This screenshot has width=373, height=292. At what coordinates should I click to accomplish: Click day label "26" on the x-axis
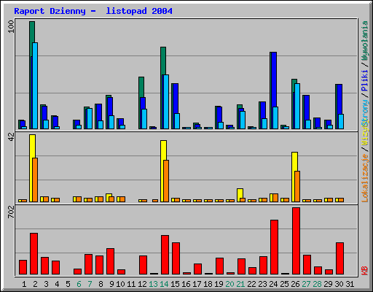(295, 284)
